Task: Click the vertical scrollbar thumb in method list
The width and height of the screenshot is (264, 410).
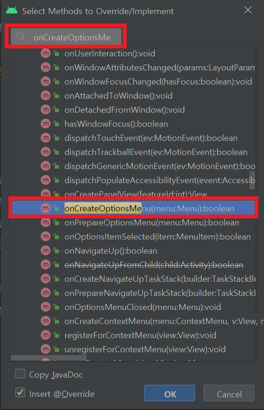Action: click(252, 180)
